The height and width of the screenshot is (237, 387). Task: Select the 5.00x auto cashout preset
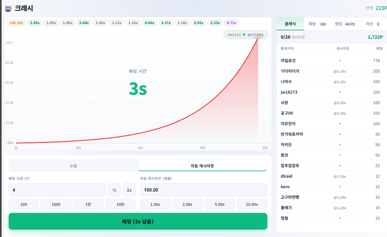[220, 204]
